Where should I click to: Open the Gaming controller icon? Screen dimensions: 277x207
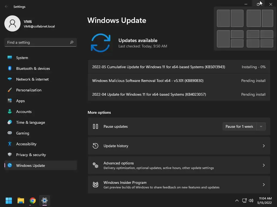point(10,133)
